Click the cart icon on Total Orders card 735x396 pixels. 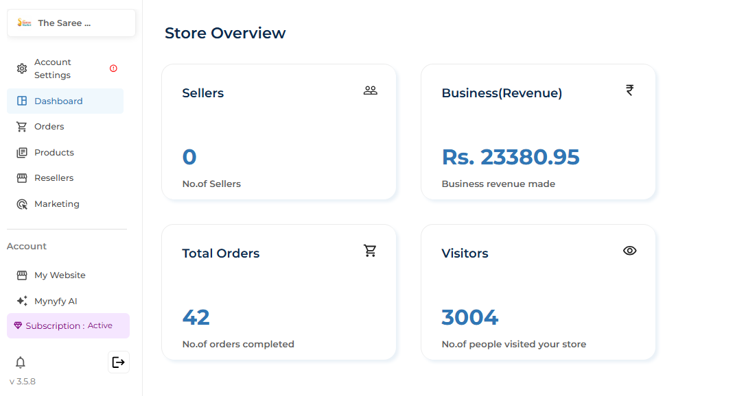click(370, 251)
